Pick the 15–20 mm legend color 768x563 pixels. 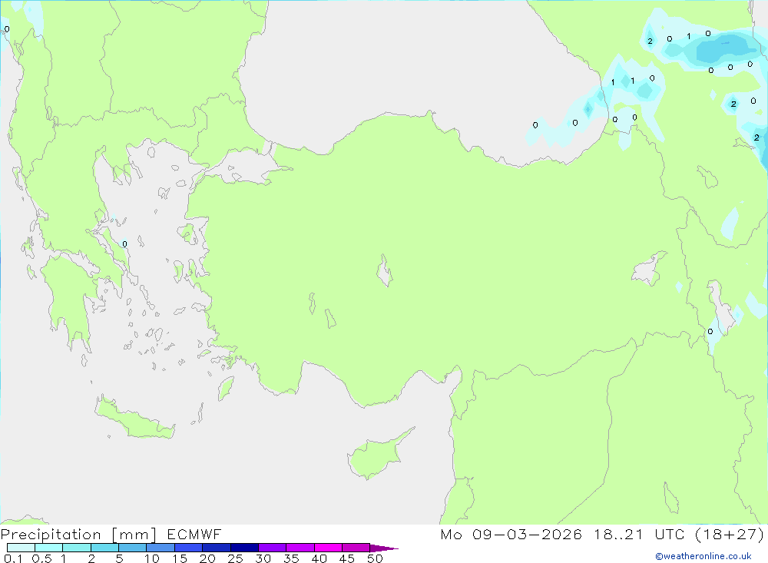coord(189,548)
